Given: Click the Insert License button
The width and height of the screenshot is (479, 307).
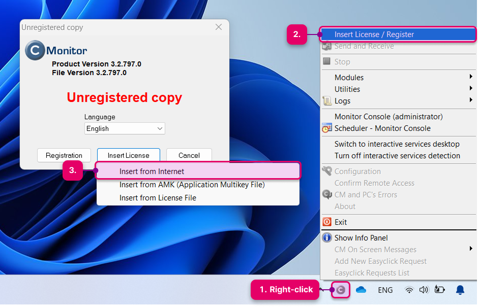Looking at the screenshot, I should tap(128, 155).
